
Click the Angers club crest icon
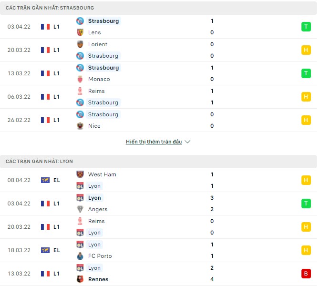[80, 209]
